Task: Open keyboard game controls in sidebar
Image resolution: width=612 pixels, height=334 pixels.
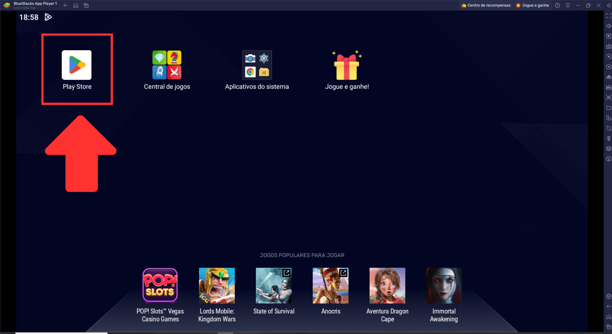Action: tap(609, 46)
